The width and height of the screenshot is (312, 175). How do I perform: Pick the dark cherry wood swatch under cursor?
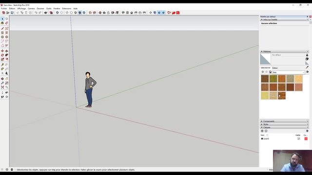pos(282,96)
